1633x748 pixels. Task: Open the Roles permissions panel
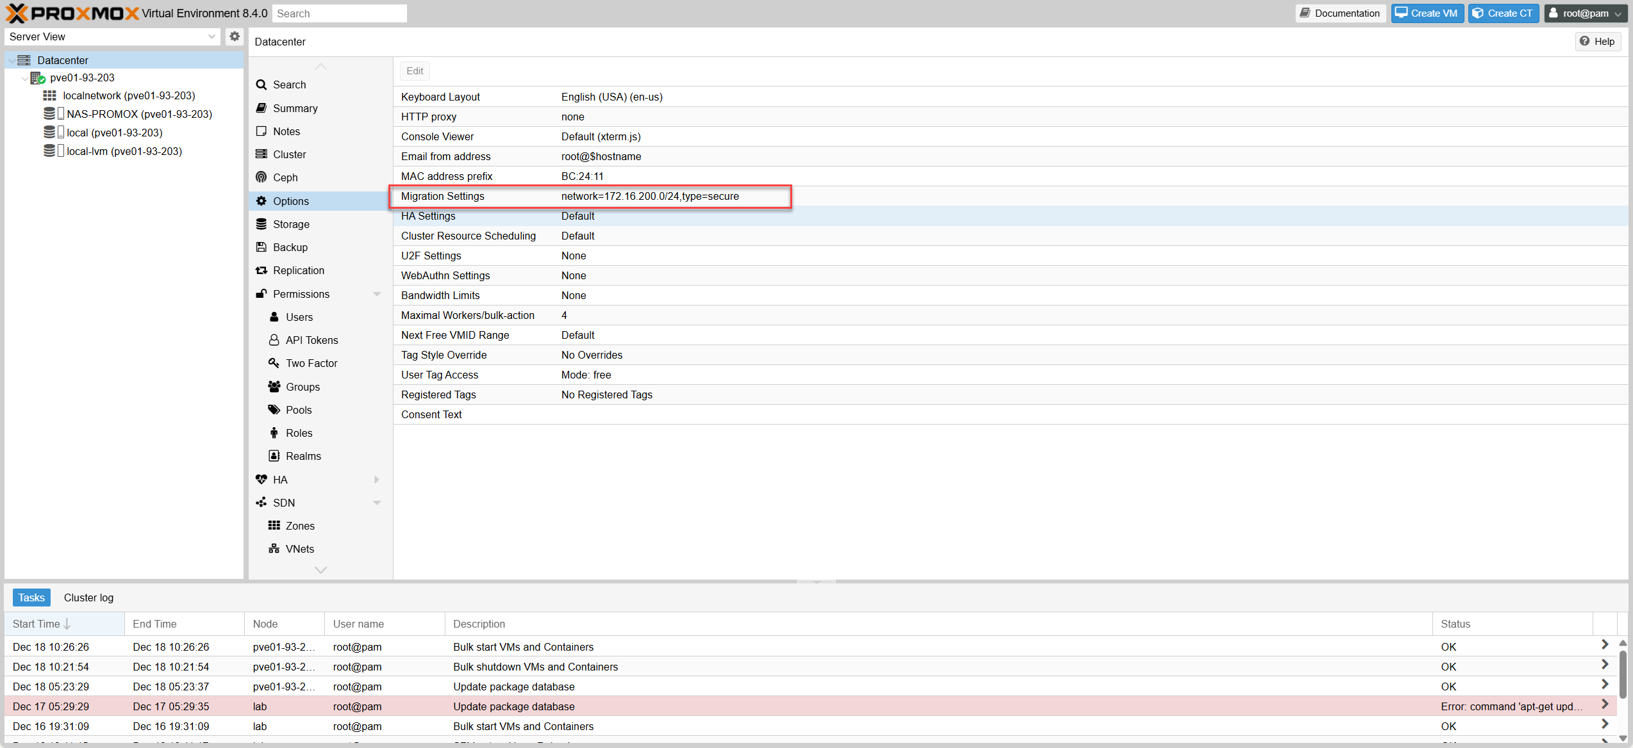point(299,432)
